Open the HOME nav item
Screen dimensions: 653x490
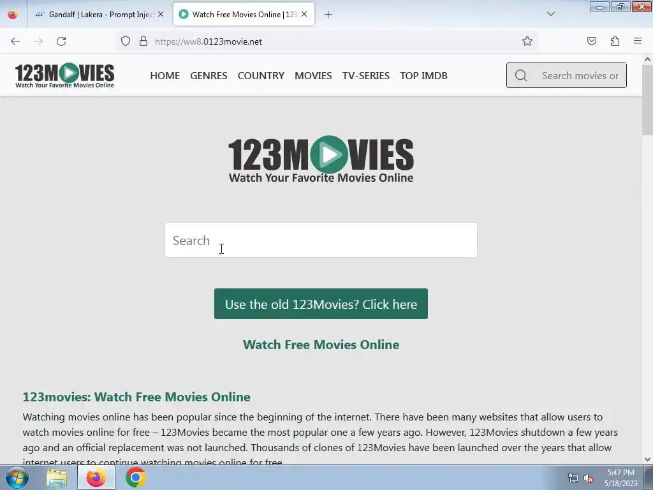coord(165,75)
